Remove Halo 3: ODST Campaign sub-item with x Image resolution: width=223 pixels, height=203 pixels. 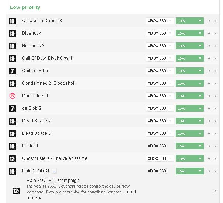215,191
